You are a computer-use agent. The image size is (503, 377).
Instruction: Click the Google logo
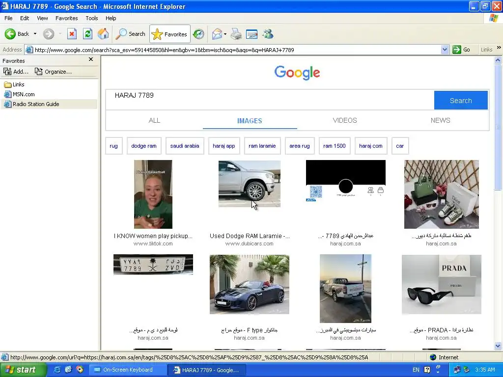click(297, 73)
